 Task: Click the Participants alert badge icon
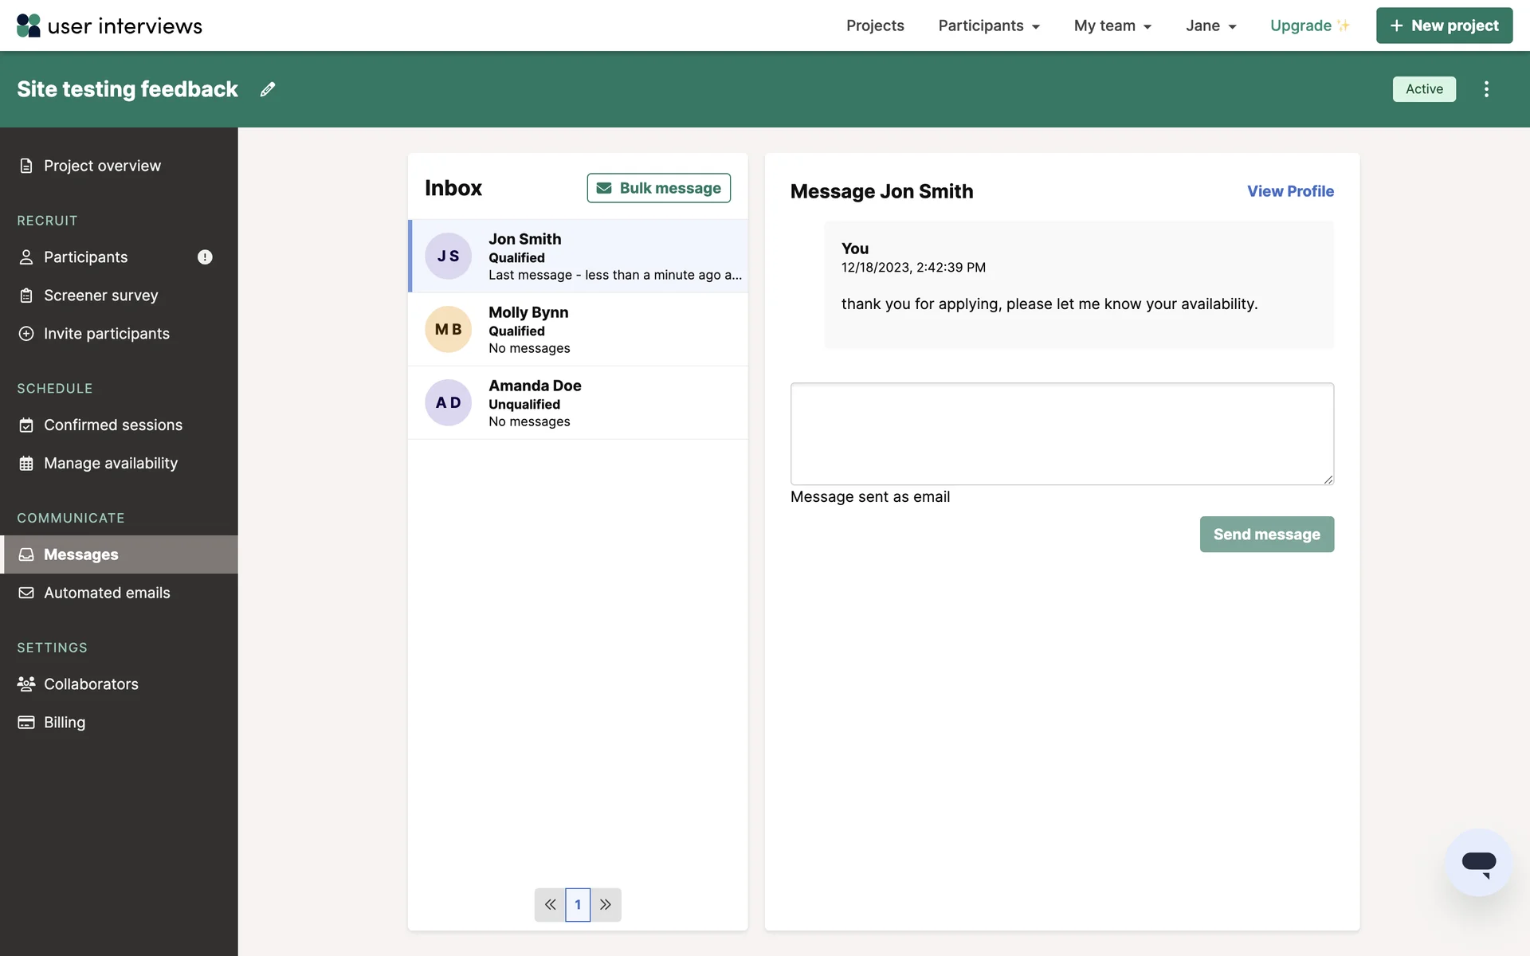click(205, 257)
